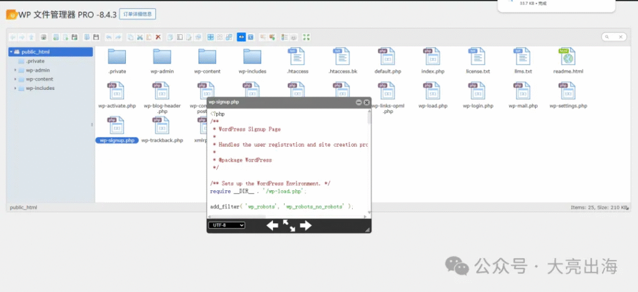The height and width of the screenshot is (292, 638).
Task: Click the preview vertical scrollbar
Action: 369,161
